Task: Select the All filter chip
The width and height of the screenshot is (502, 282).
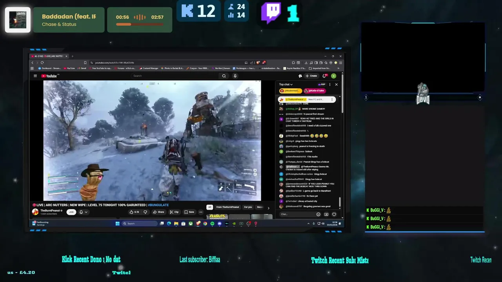Action: (x=210, y=207)
